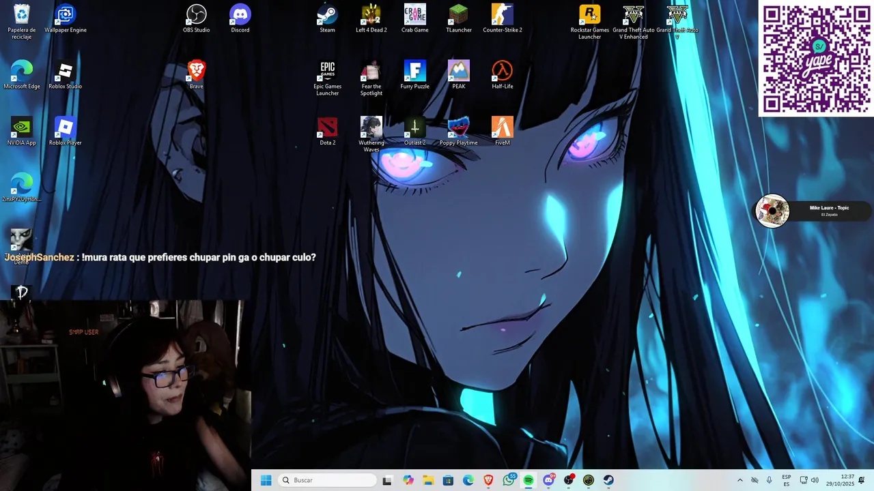Open Brave from the taskbar
The height and width of the screenshot is (491, 874).
tap(488, 480)
